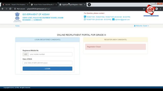This screenshot has height=91, width=163.
Task: Open a new tab with the plus button
Action: 89,5
